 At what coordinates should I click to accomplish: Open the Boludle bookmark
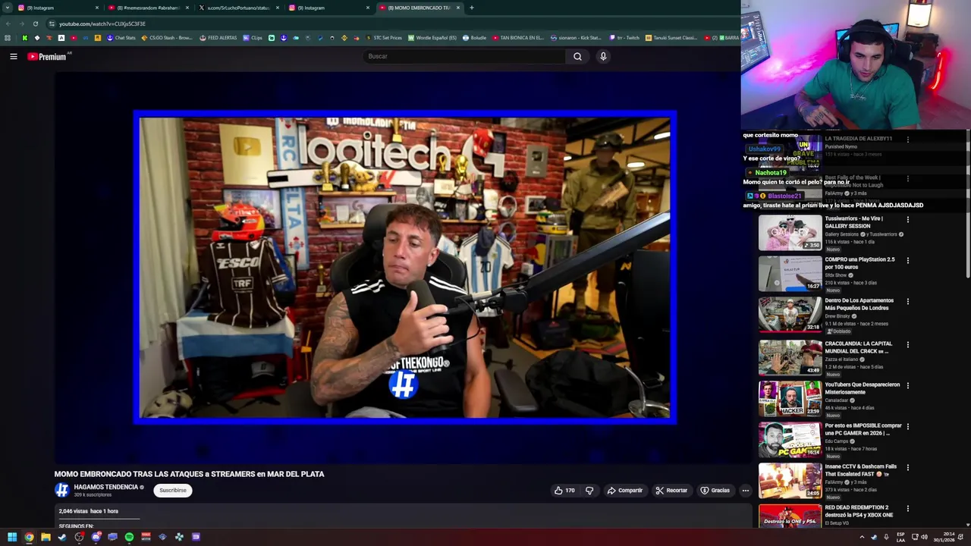[x=474, y=38]
